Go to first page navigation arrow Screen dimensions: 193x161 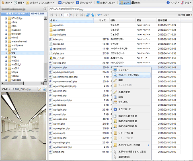tap(52, 15)
